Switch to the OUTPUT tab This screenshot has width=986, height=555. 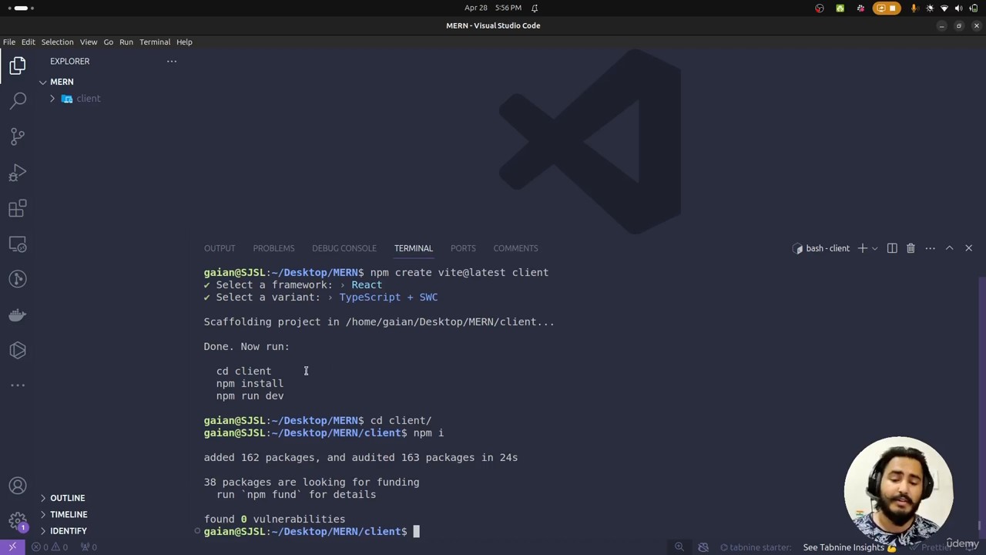(x=220, y=248)
